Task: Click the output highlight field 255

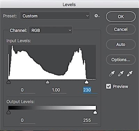Action: coord(90,121)
